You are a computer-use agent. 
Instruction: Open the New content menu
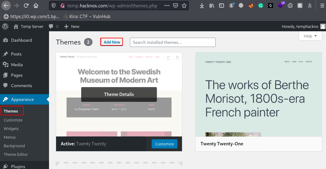[x=72, y=26]
